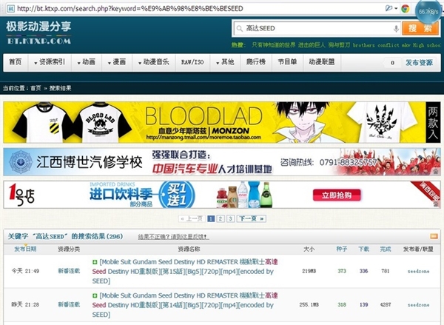
Task: Click the completed count 4287
Action: 386,305
